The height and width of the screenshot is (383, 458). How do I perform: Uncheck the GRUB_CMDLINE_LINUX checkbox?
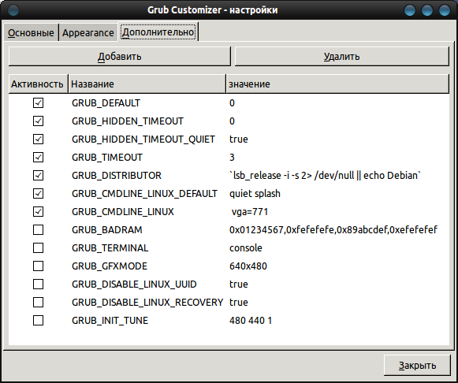39,211
